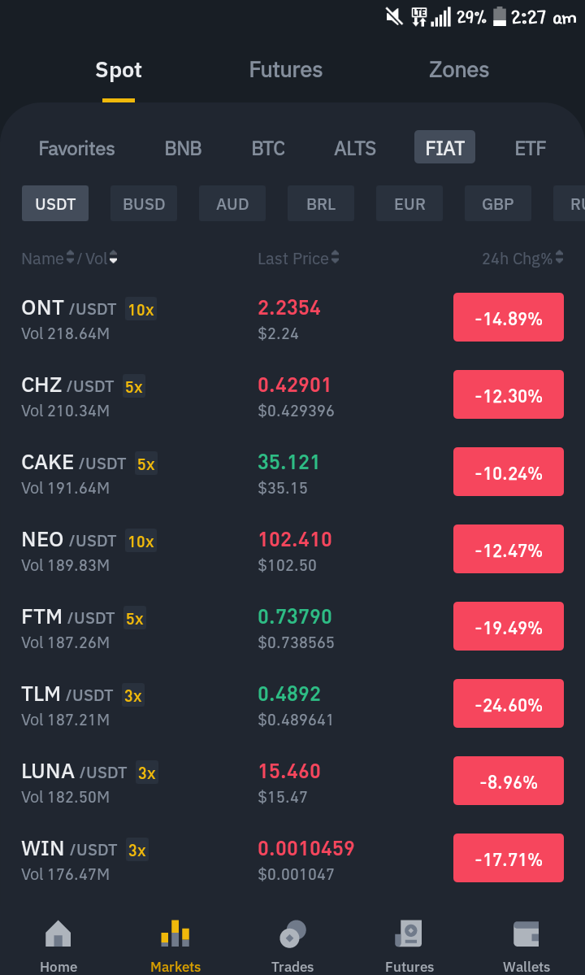
Task: Tap the muted sound status icon
Action: point(394,16)
